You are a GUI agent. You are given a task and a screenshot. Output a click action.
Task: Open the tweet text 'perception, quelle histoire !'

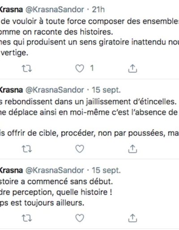coord(62,192)
